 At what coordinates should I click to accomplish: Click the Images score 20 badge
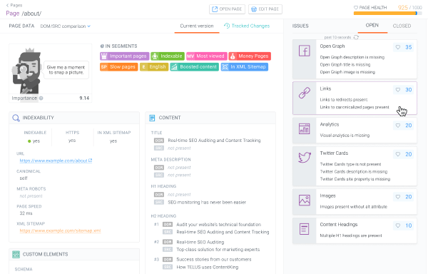tap(404, 197)
